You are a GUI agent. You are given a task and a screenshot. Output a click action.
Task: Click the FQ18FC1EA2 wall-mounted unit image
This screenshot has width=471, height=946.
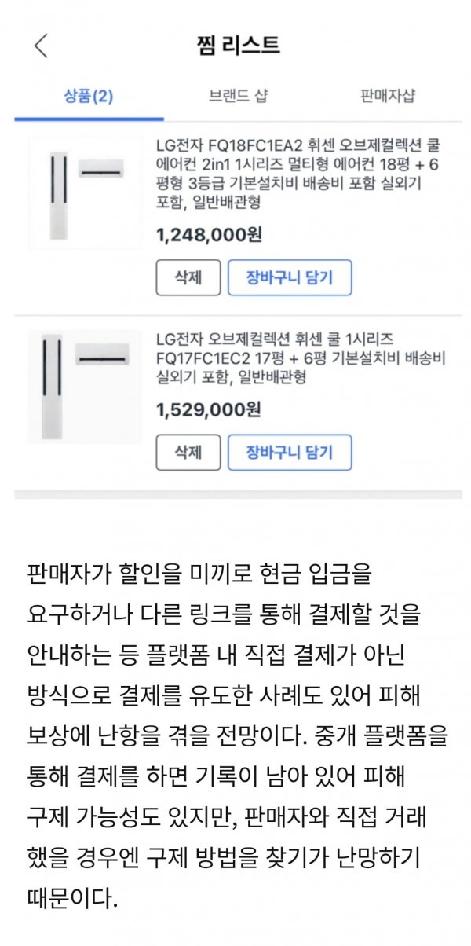(101, 168)
